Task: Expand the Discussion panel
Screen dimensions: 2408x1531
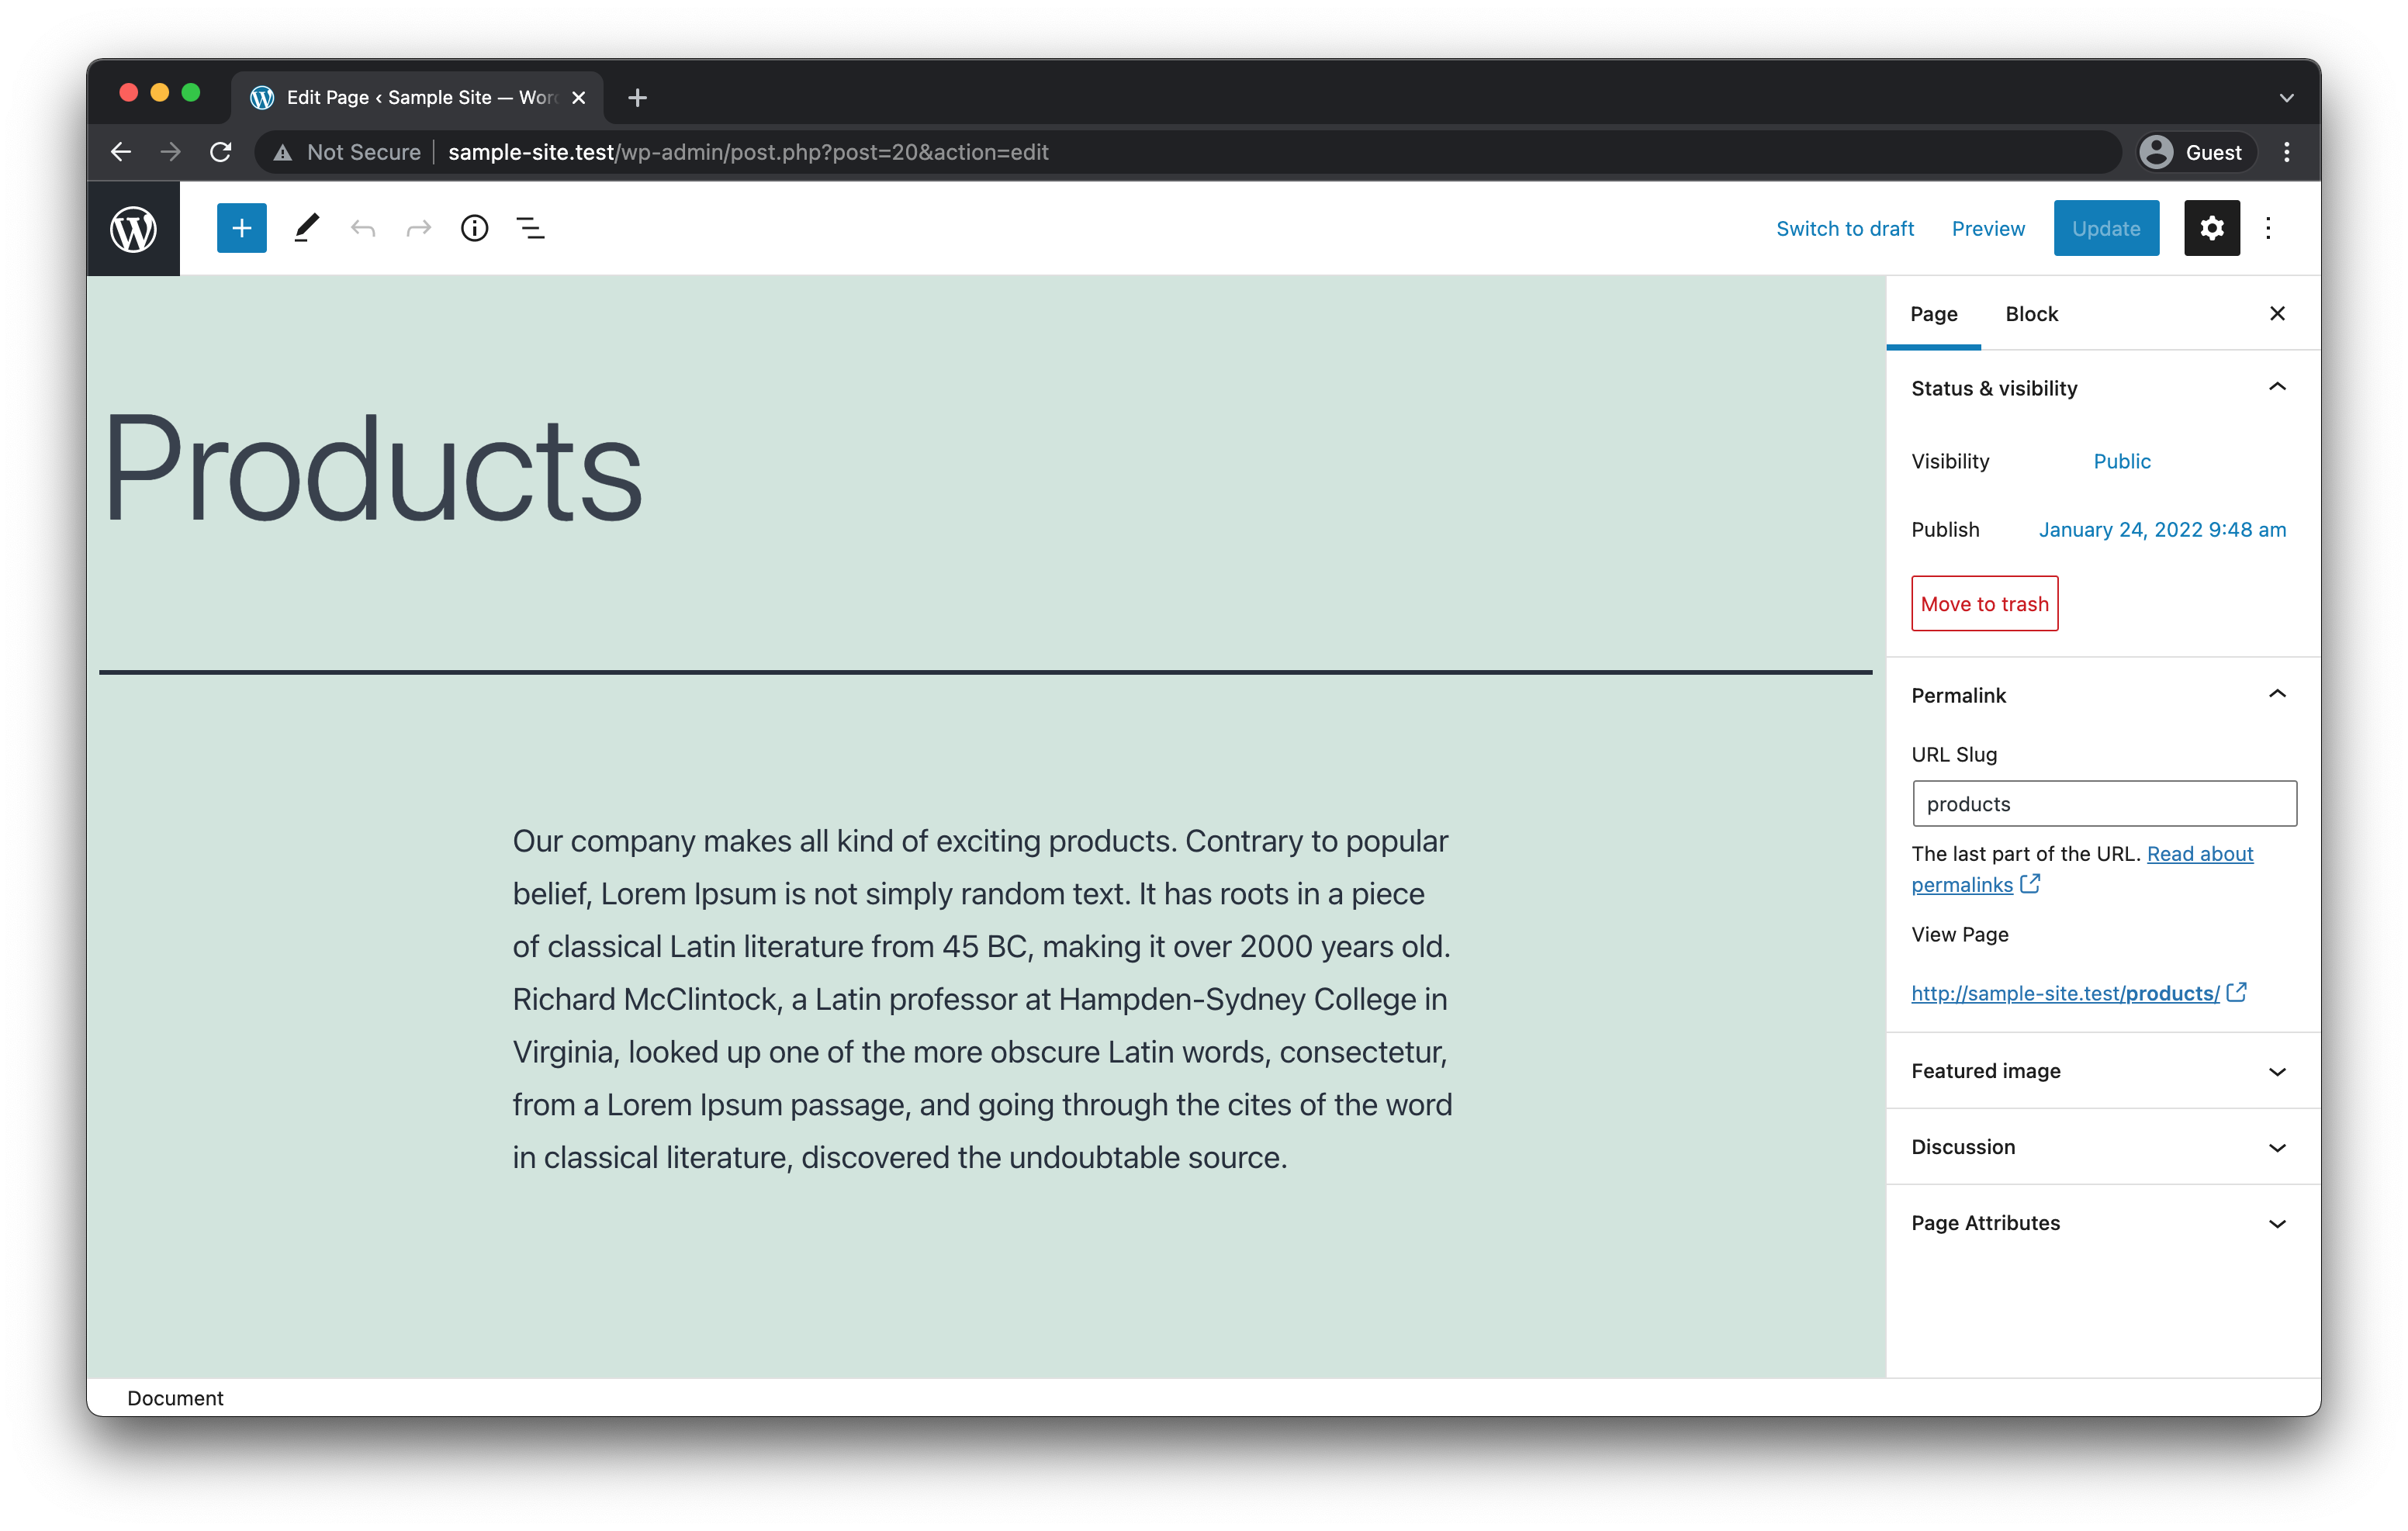Action: coord(2100,1146)
